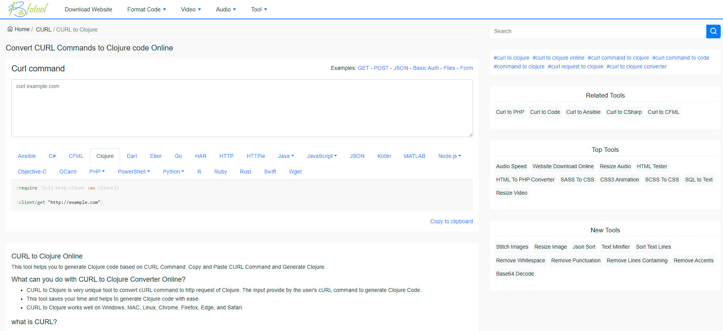This screenshot has width=723, height=331.
Task: Click Copy to clipboard link
Action: tap(451, 221)
